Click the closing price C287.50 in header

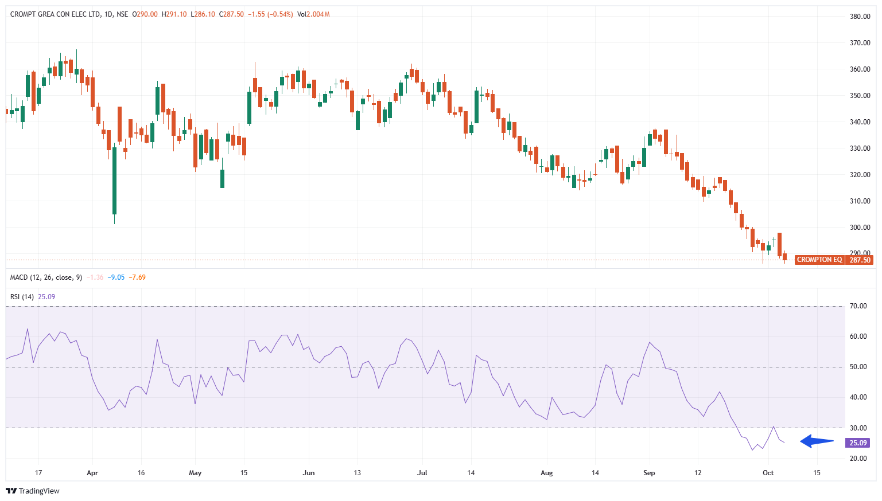[231, 14]
